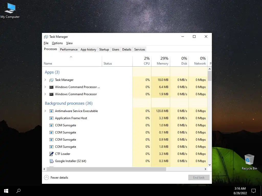Open the File menu
The height and width of the screenshot is (196, 262).
[x=46, y=43]
